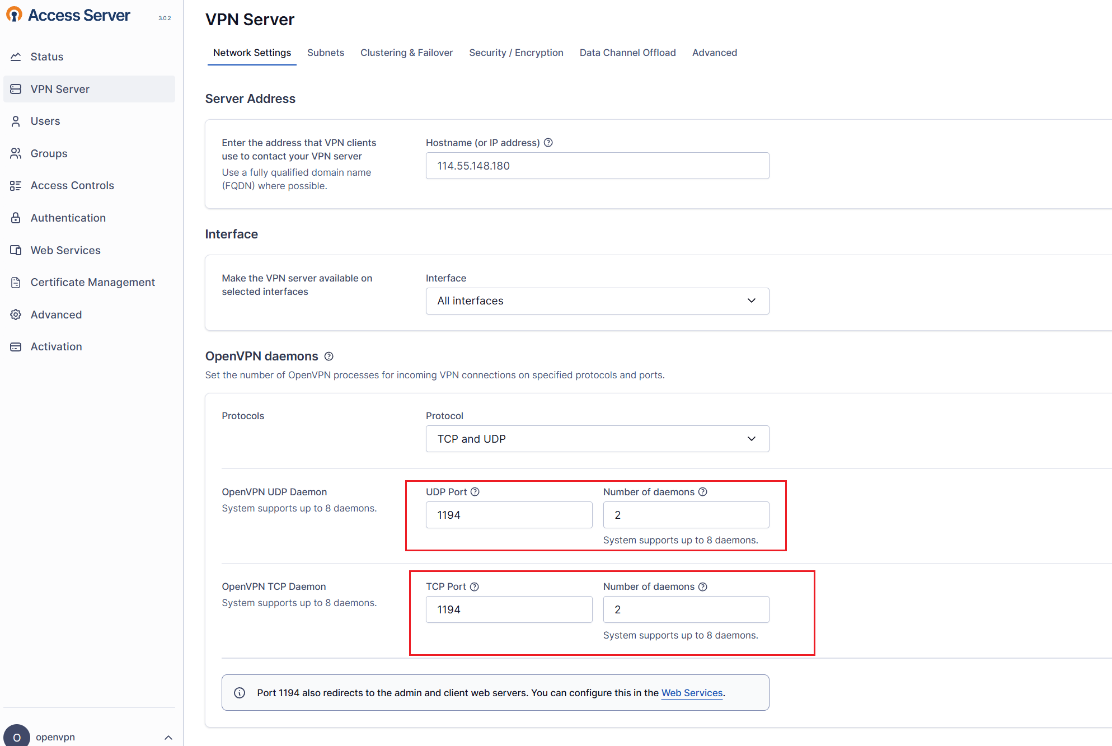Click the Users person icon
The image size is (1112, 746).
(x=16, y=121)
